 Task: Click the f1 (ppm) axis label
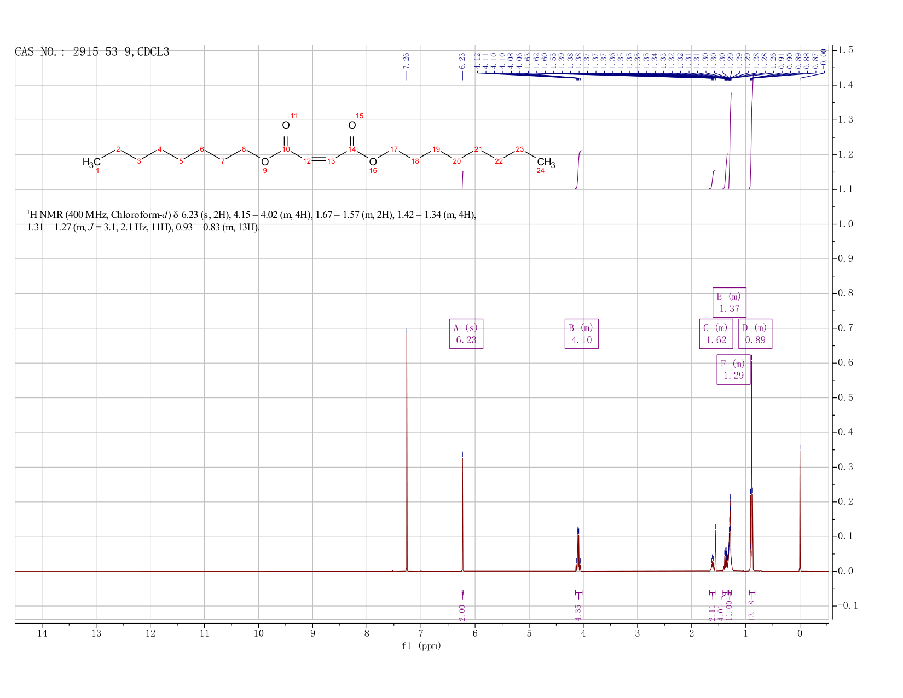(421, 646)
